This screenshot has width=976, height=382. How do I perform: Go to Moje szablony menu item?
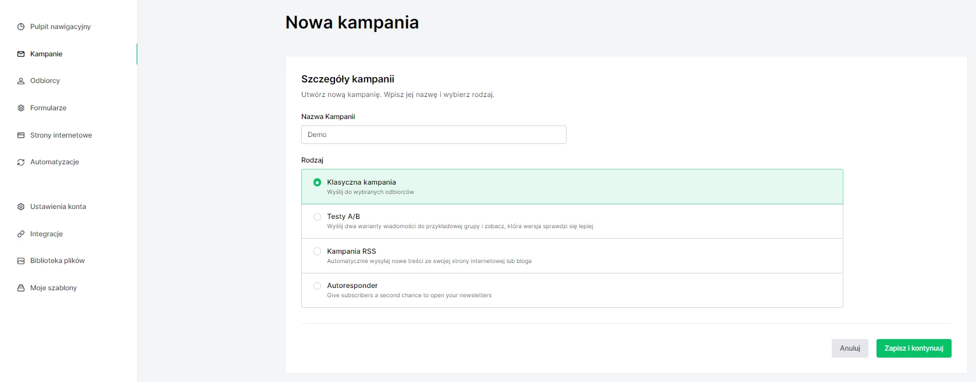[x=54, y=288]
